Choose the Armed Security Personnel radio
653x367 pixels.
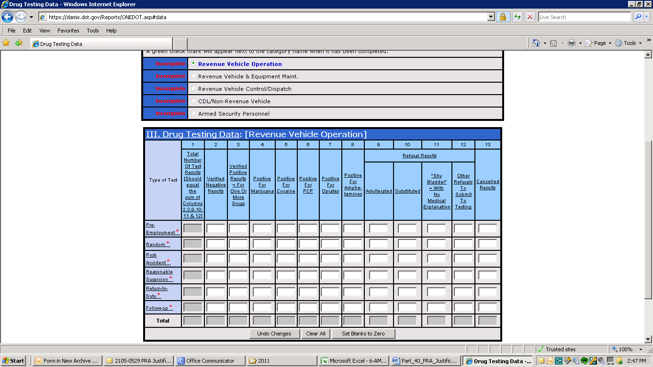pos(193,113)
